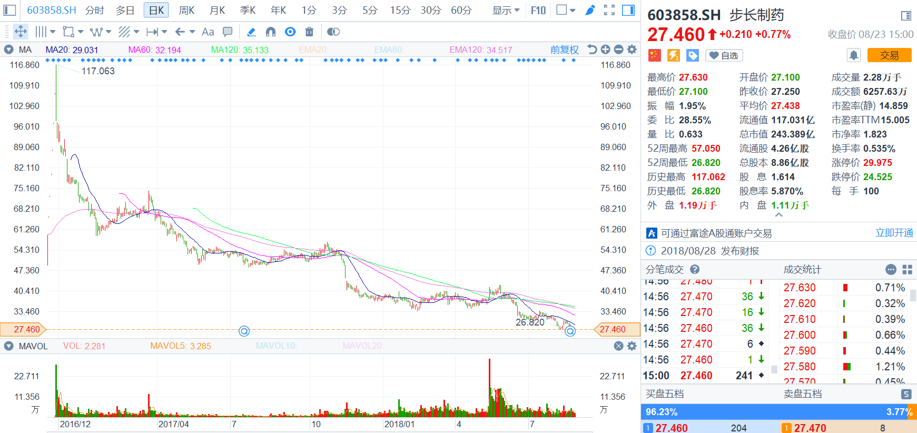Viewport: 917px width, 433px height.
Task: Collapse the MA indicator panel
Action: [x=9, y=50]
